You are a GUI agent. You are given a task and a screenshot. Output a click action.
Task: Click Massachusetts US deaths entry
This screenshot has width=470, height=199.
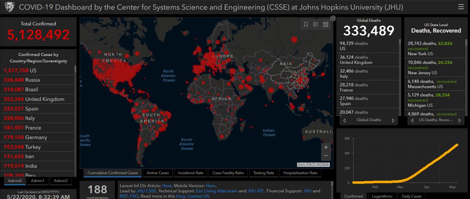pyautogui.click(x=434, y=84)
